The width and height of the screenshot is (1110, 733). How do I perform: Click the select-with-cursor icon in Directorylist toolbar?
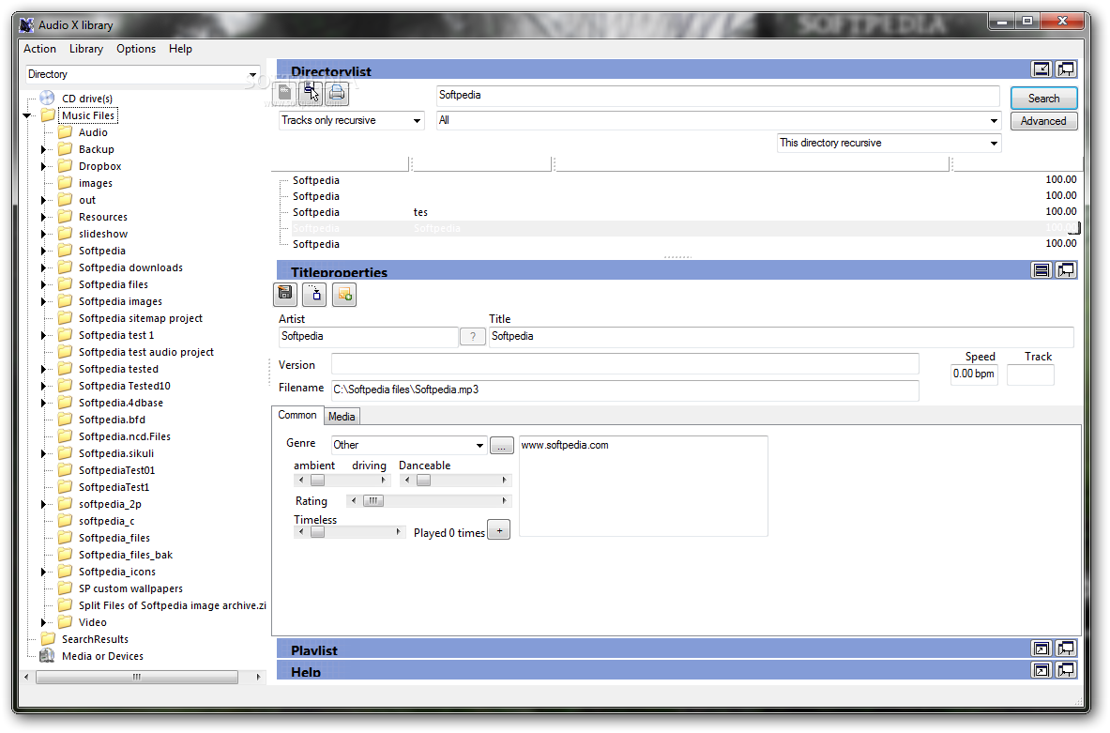click(311, 93)
